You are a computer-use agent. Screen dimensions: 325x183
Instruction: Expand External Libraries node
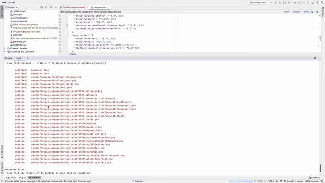coord(5,48)
